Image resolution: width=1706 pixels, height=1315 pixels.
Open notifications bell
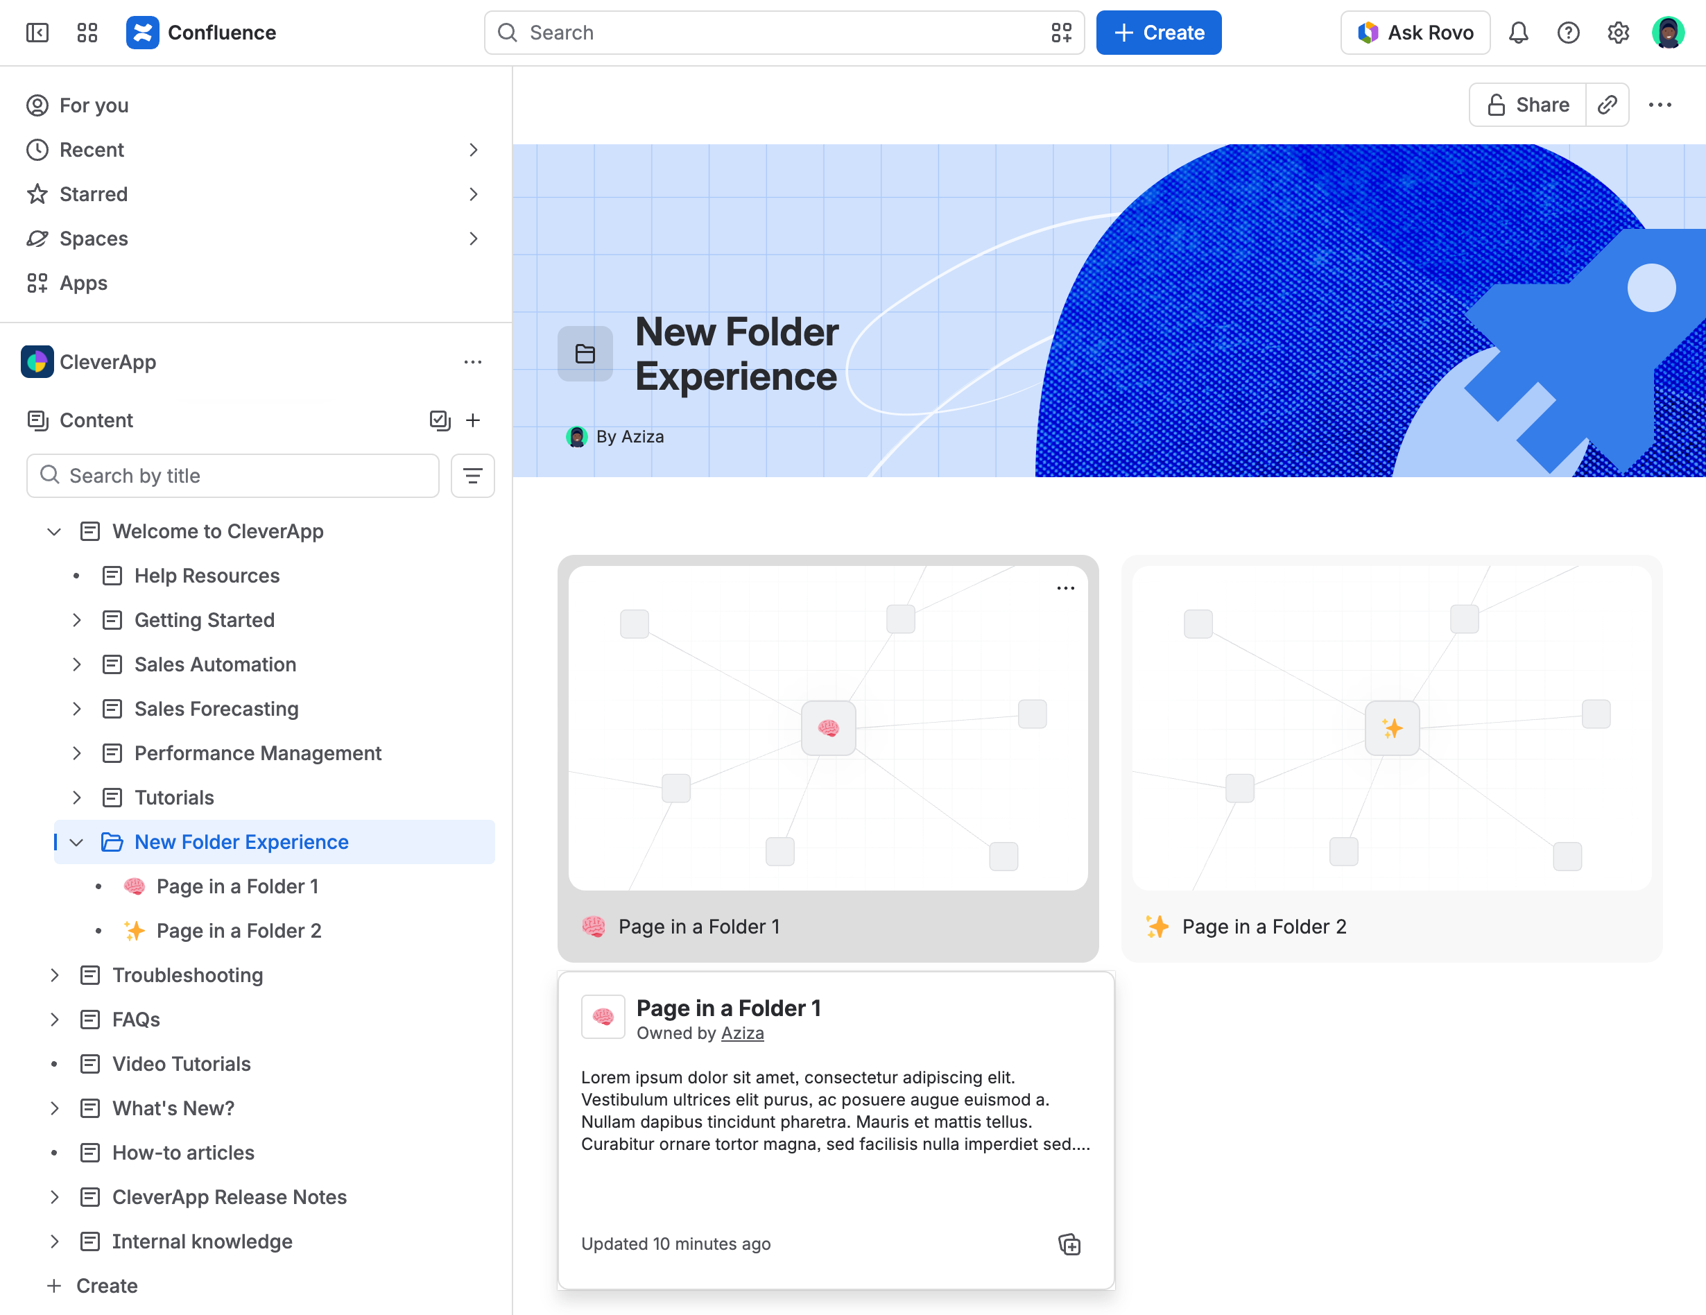tap(1518, 33)
